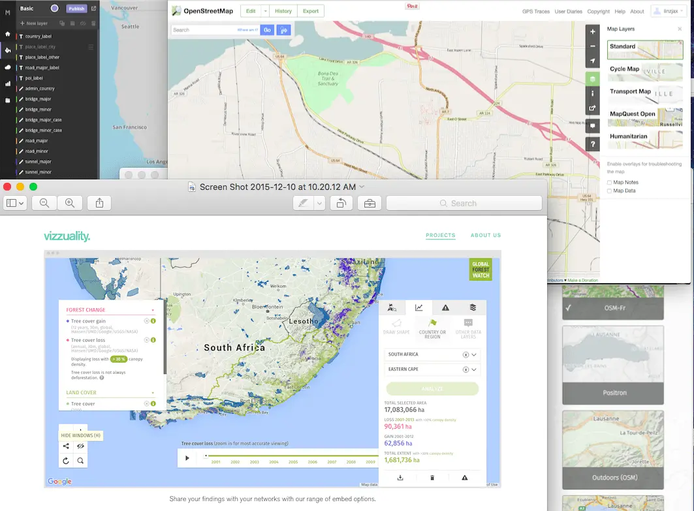The image size is (694, 511).
Task: Click the trash icon in Mapbox layer toolbar
Action: point(93,23)
